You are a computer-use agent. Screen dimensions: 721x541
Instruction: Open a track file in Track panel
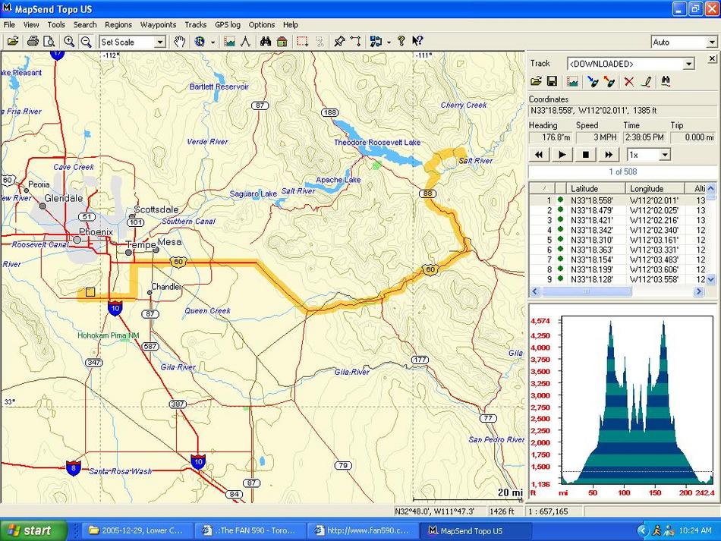[x=536, y=81]
